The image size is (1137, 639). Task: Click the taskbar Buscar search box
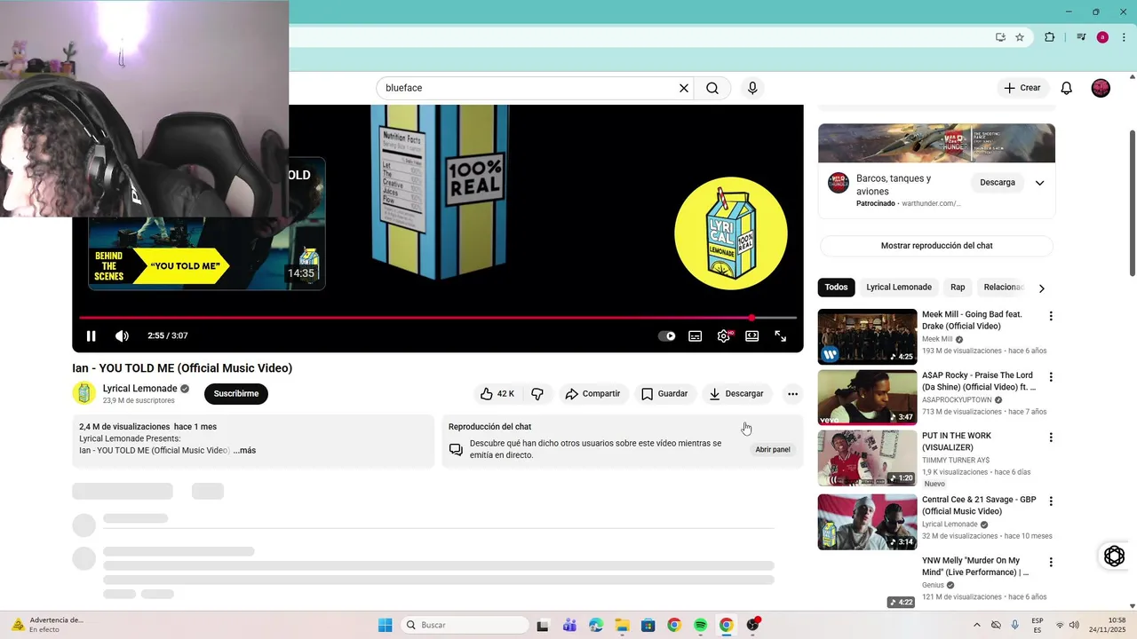coord(464,625)
